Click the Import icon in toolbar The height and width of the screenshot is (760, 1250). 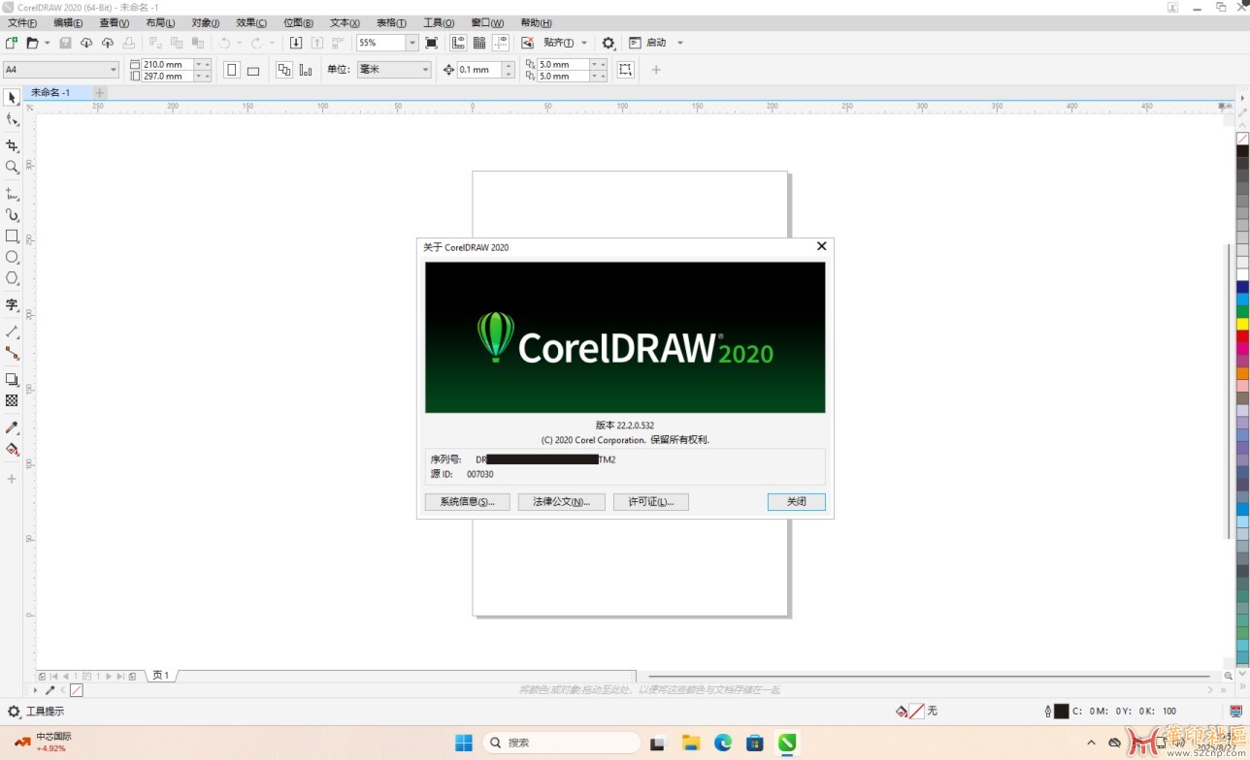coord(296,43)
